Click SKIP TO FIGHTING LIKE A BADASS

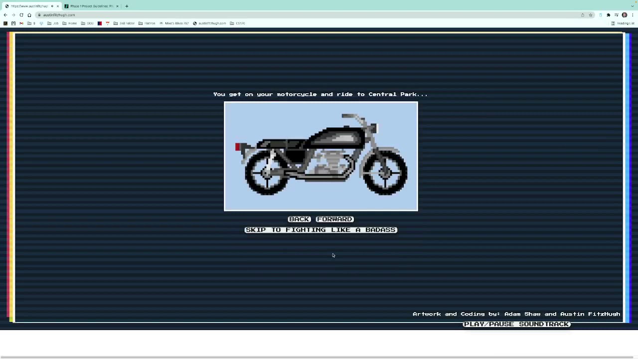tap(321, 230)
